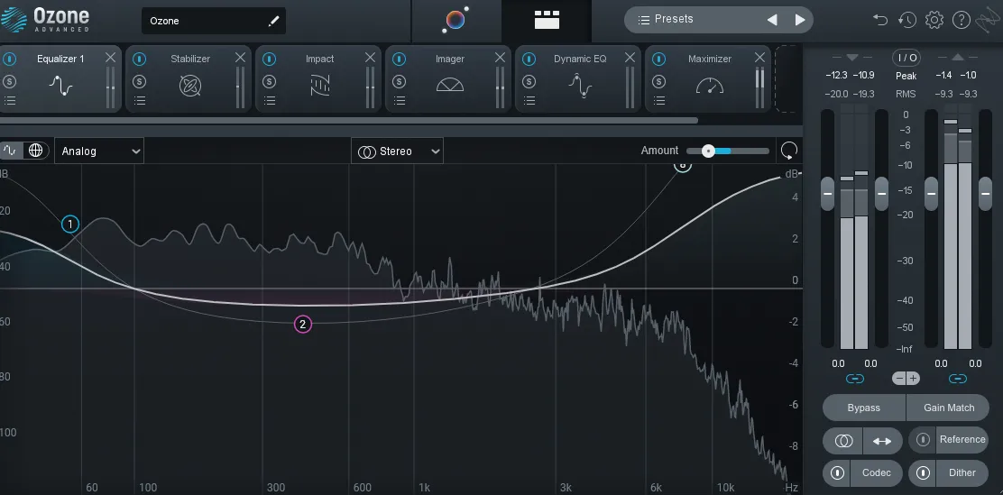Select EQ band node 8

tap(683, 165)
